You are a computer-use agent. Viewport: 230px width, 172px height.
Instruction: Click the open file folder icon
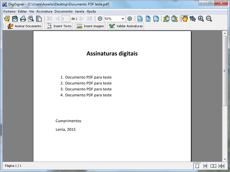coord(7,19)
